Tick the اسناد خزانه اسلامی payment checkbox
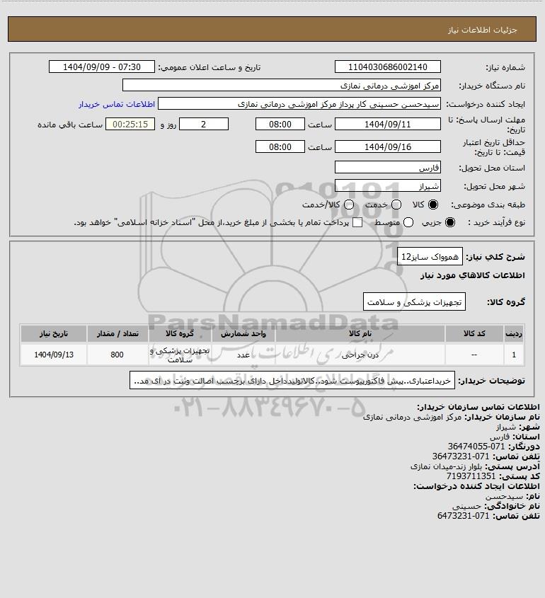The image size is (545, 598). click(x=357, y=222)
